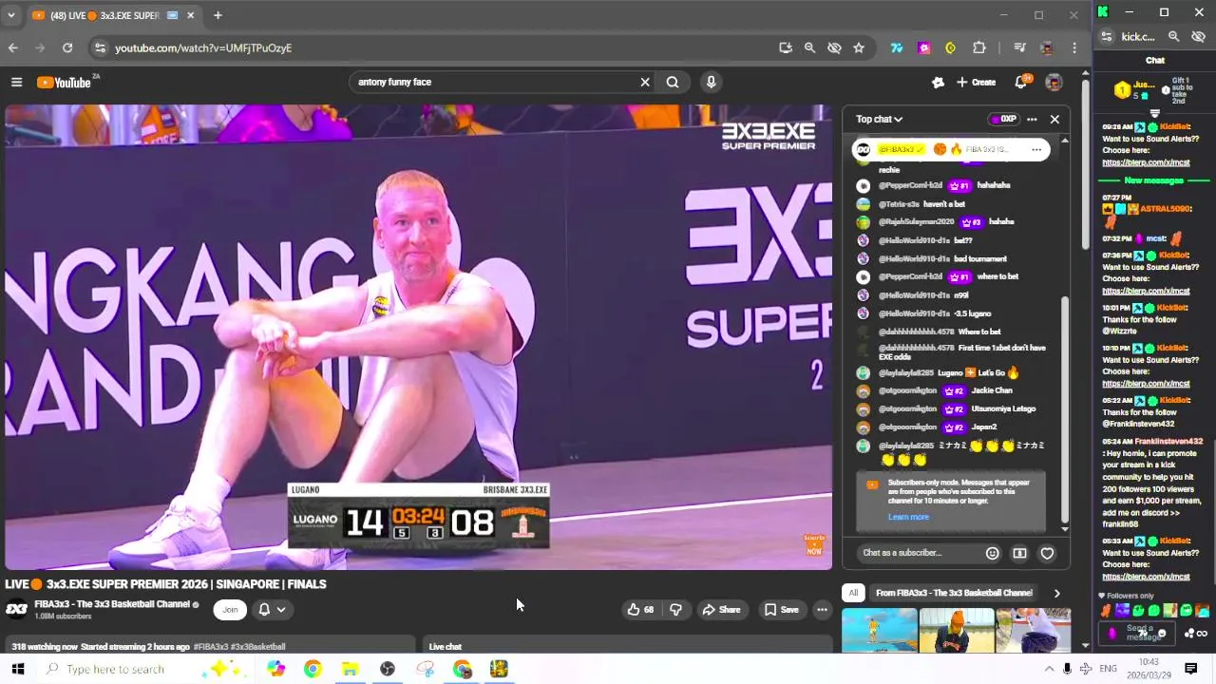Open the Windows notification center

1190,669
